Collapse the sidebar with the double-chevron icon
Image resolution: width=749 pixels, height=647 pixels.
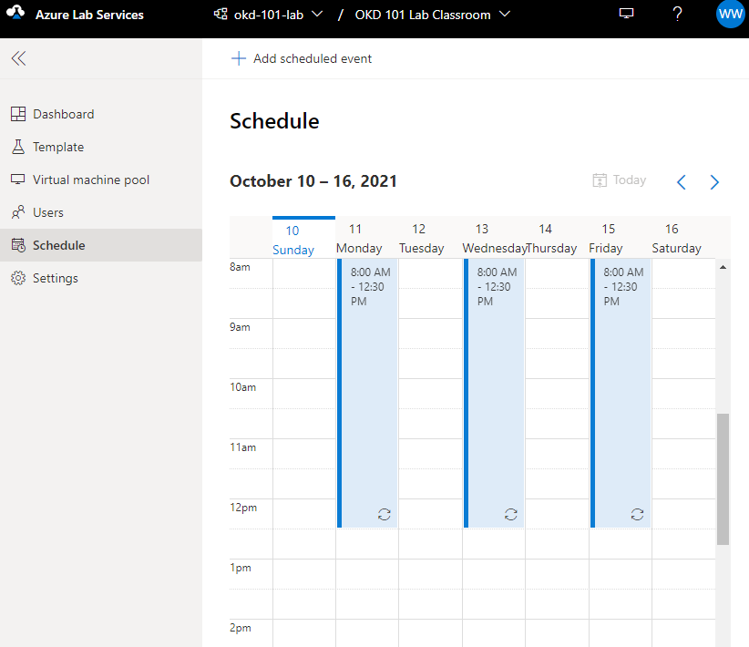point(18,58)
